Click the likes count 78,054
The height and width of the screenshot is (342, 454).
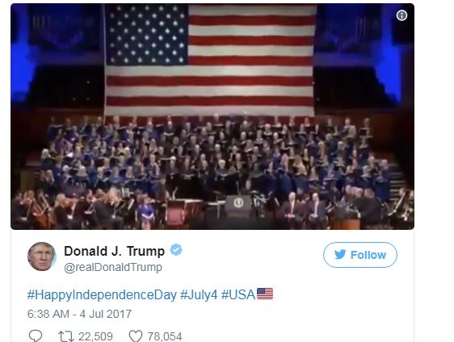(165, 336)
